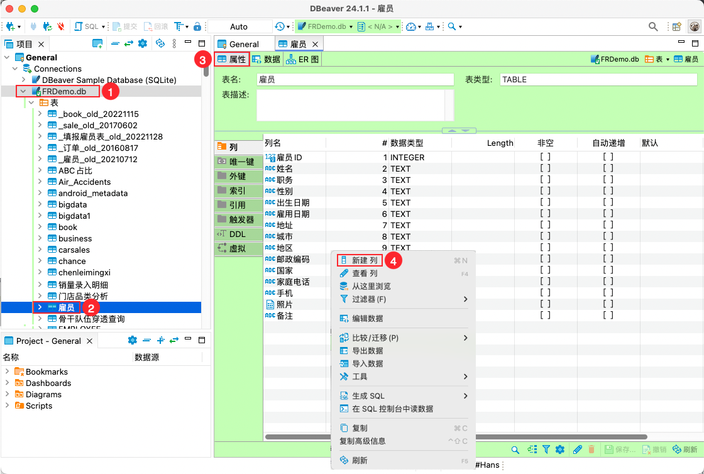Click the vertical dots view menu icon
The image size is (704, 474).
[175, 43]
